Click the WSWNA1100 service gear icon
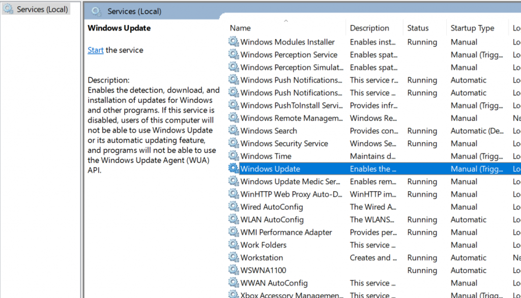 pyautogui.click(x=234, y=270)
